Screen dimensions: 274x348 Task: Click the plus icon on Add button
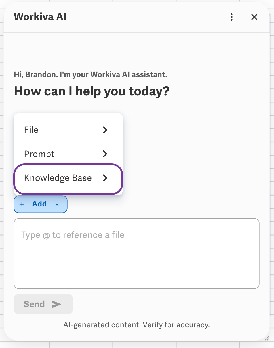pos(22,204)
